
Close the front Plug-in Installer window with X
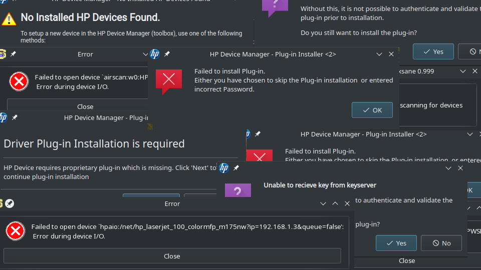(x=391, y=54)
